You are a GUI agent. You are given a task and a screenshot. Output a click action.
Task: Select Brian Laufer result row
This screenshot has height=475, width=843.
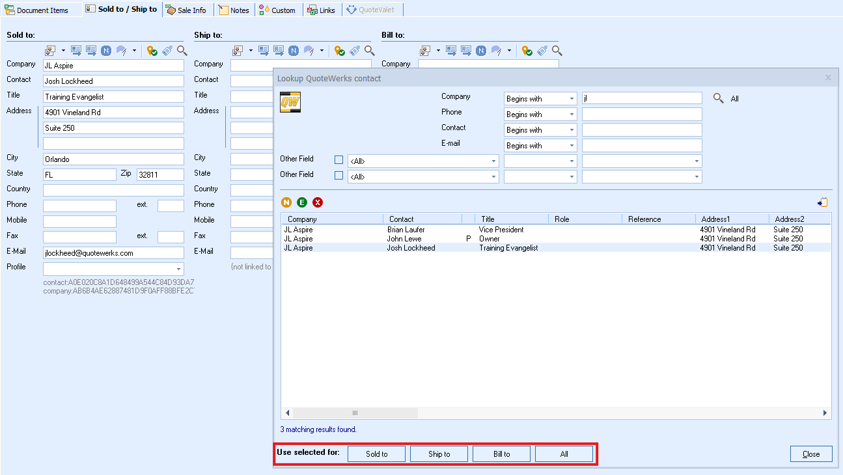click(x=556, y=230)
